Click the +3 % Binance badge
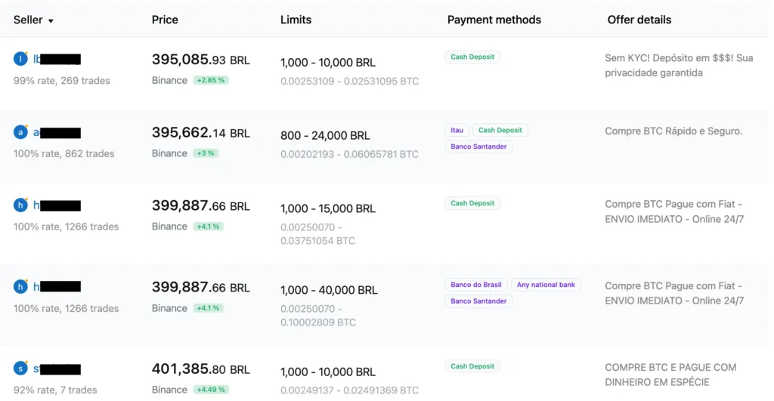 pos(206,153)
